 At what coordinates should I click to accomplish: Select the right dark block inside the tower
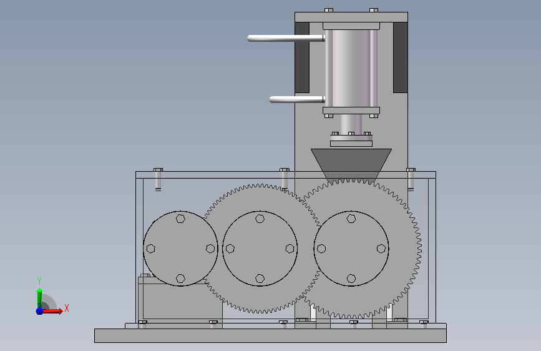pyautogui.click(x=401, y=57)
